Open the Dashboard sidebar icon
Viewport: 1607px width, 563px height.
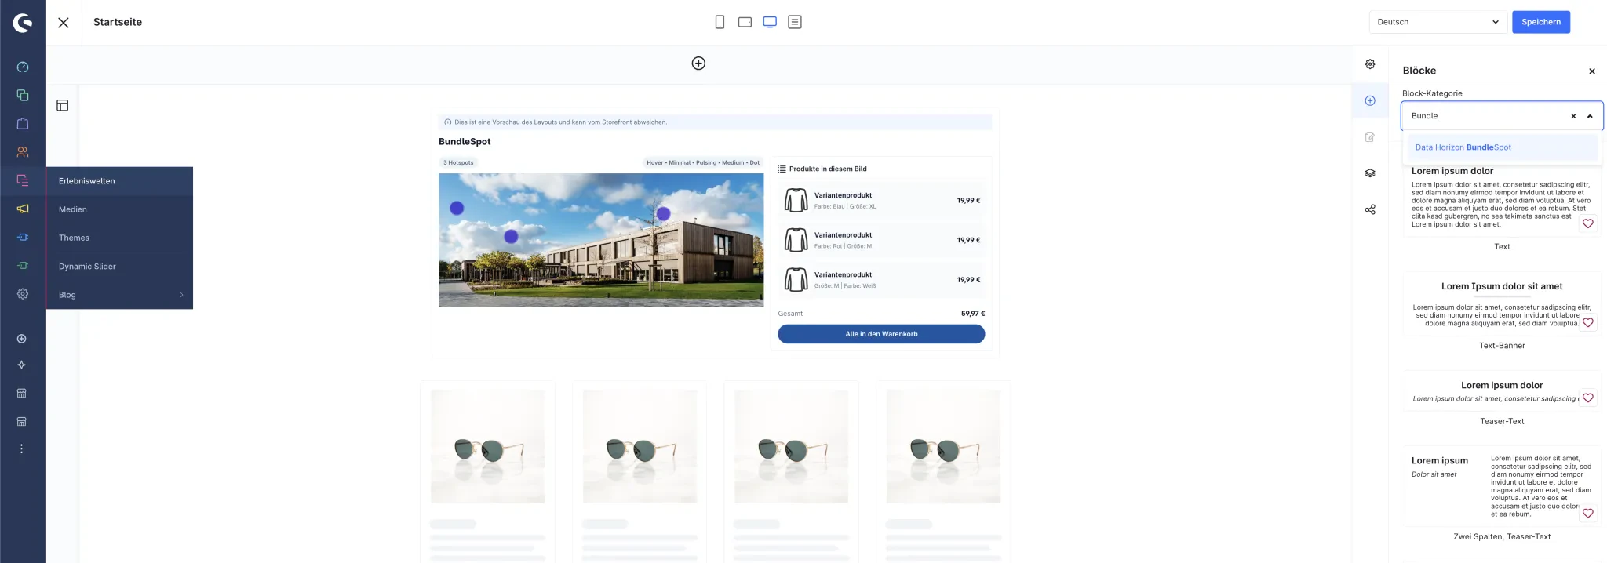tap(23, 67)
